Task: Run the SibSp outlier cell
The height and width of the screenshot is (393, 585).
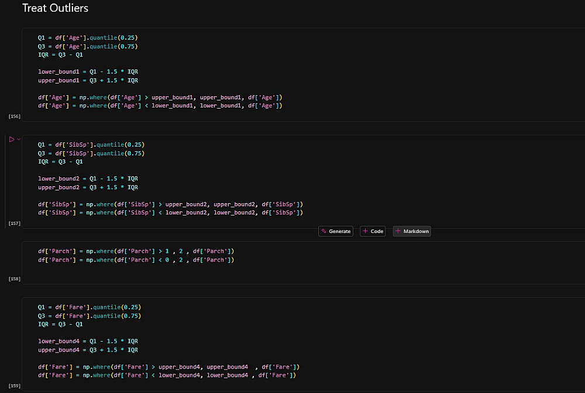Action: 11,139
